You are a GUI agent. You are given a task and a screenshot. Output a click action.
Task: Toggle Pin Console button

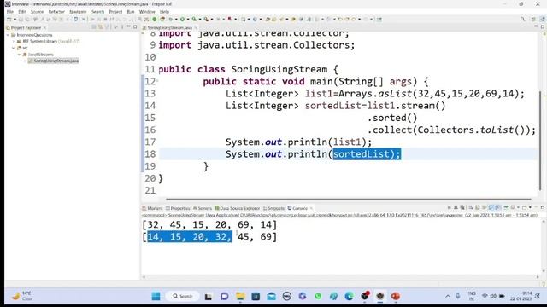[x=506, y=207]
